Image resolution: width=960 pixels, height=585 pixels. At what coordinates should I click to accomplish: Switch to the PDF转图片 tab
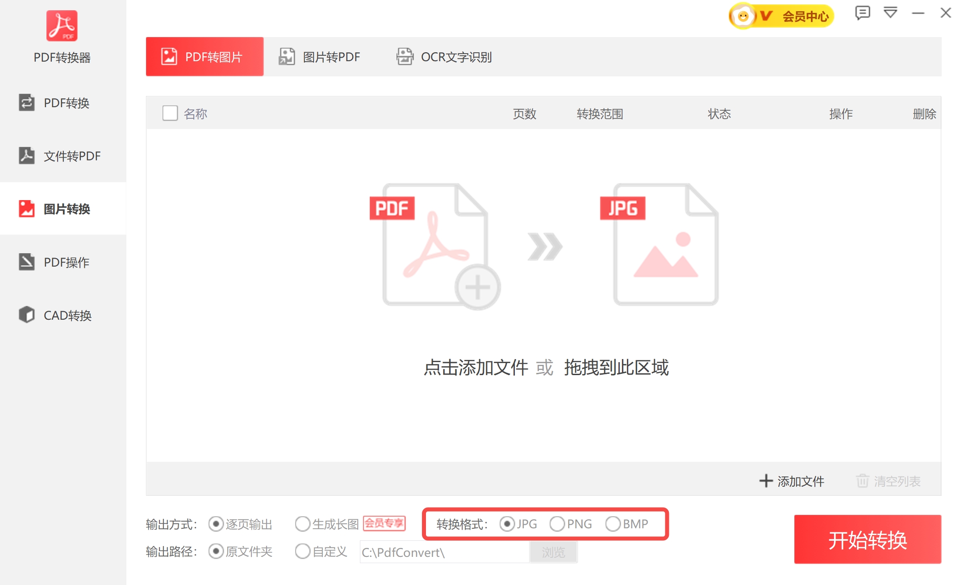(205, 57)
